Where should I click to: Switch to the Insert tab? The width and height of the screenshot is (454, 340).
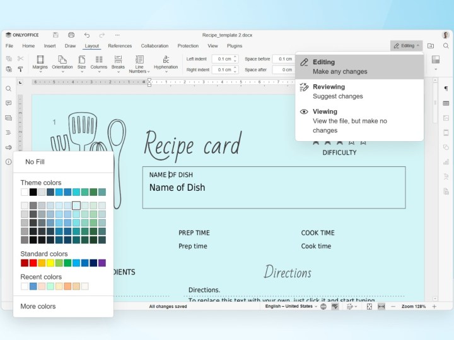point(50,46)
